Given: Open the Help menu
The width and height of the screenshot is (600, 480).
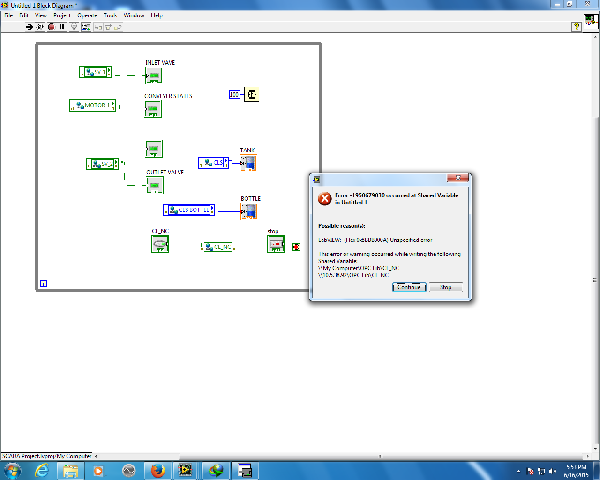Looking at the screenshot, I should [157, 15].
